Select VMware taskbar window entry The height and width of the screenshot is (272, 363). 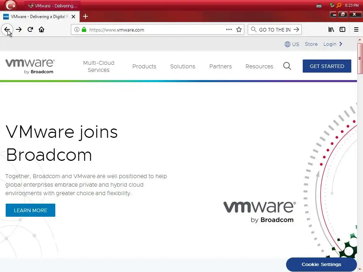coord(53,6)
